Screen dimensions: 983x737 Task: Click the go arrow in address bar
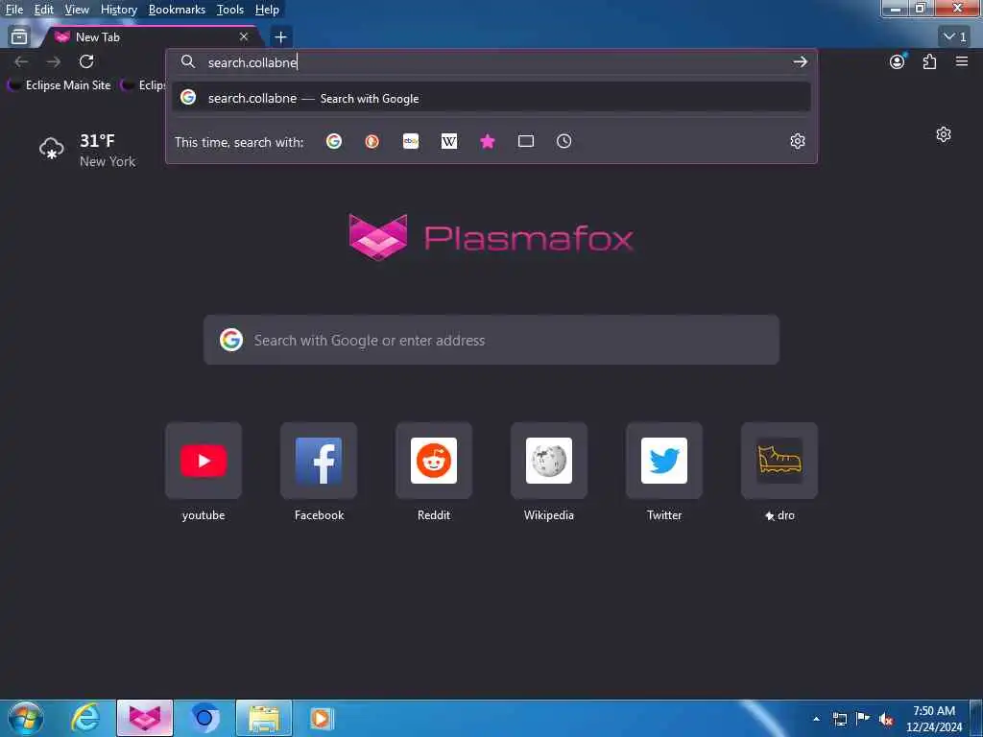click(800, 62)
